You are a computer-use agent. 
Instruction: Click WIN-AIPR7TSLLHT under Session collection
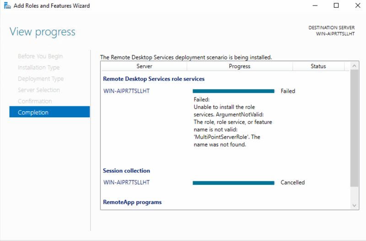point(127,182)
